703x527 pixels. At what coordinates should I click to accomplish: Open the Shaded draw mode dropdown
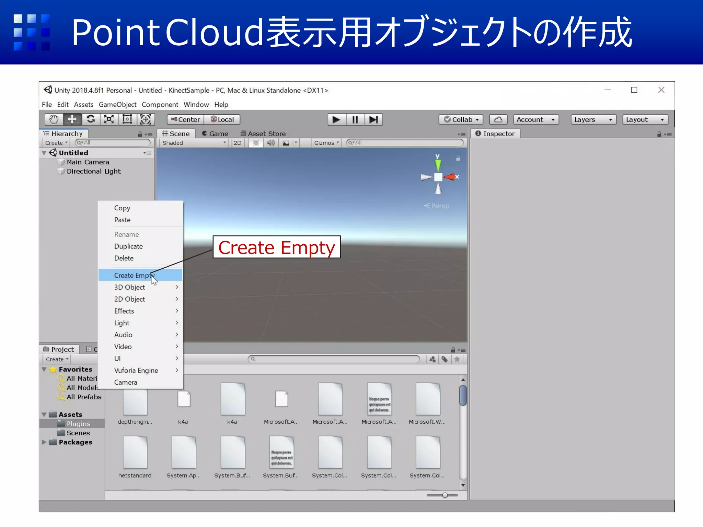pos(194,143)
